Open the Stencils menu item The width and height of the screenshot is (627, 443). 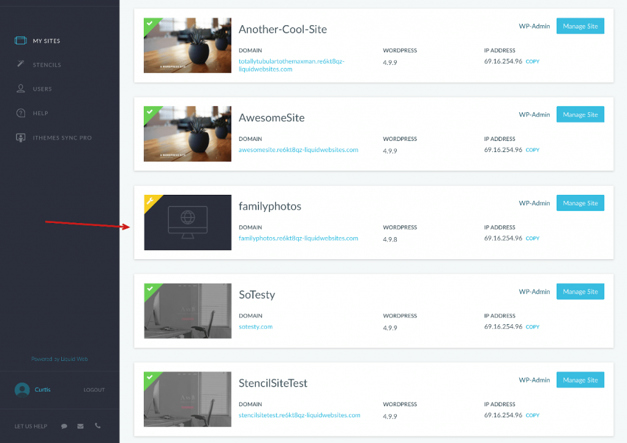coord(47,65)
